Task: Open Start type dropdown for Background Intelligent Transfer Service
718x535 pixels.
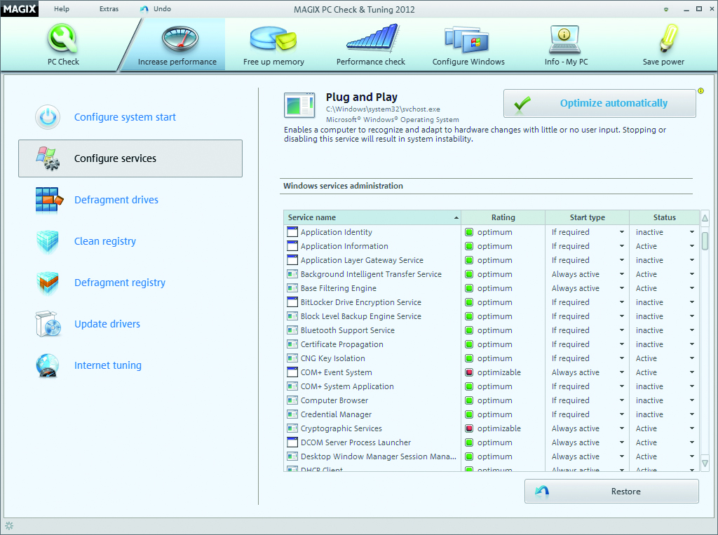Action: tap(622, 274)
